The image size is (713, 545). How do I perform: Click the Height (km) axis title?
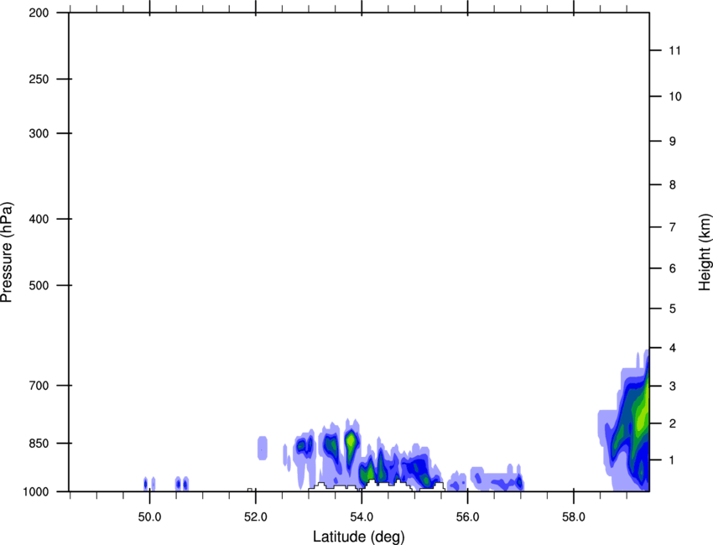(x=705, y=252)
